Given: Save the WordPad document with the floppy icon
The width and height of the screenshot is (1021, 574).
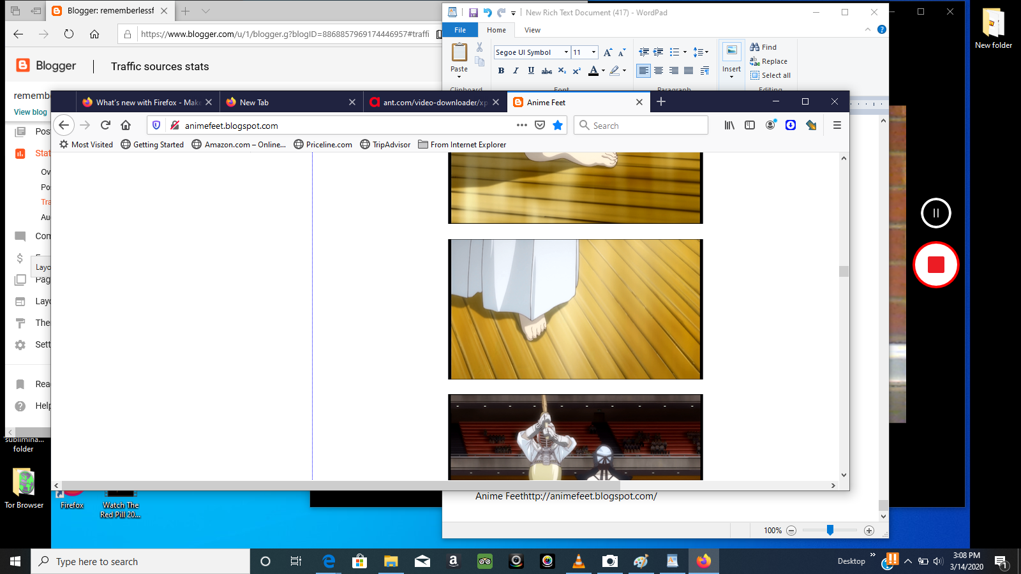Looking at the screenshot, I should 473,13.
